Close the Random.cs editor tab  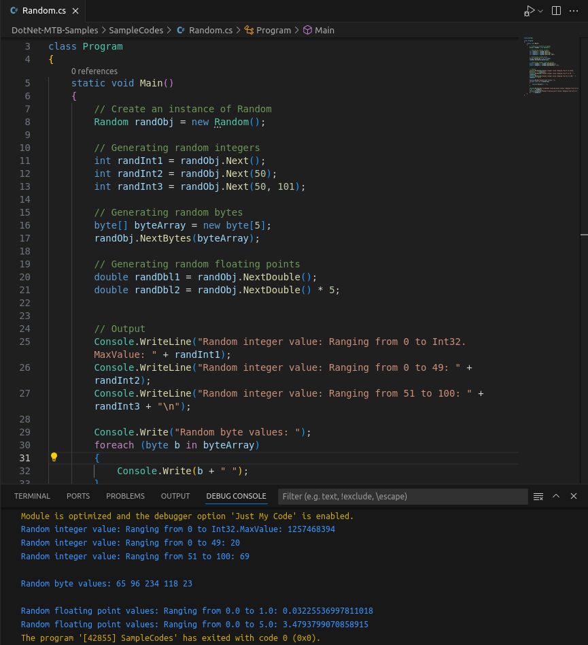pos(75,11)
